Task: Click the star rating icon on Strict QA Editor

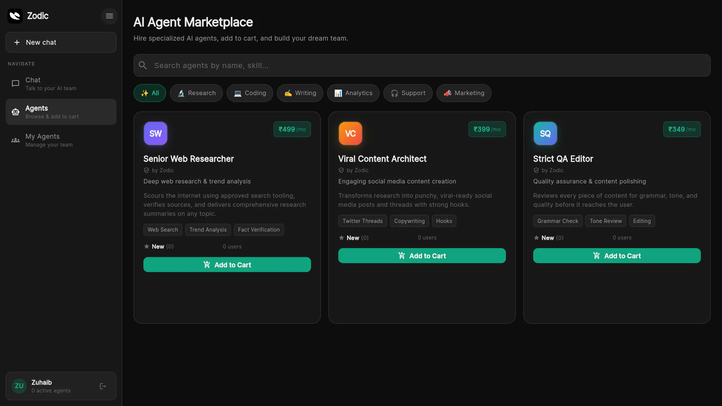Action: click(536, 238)
